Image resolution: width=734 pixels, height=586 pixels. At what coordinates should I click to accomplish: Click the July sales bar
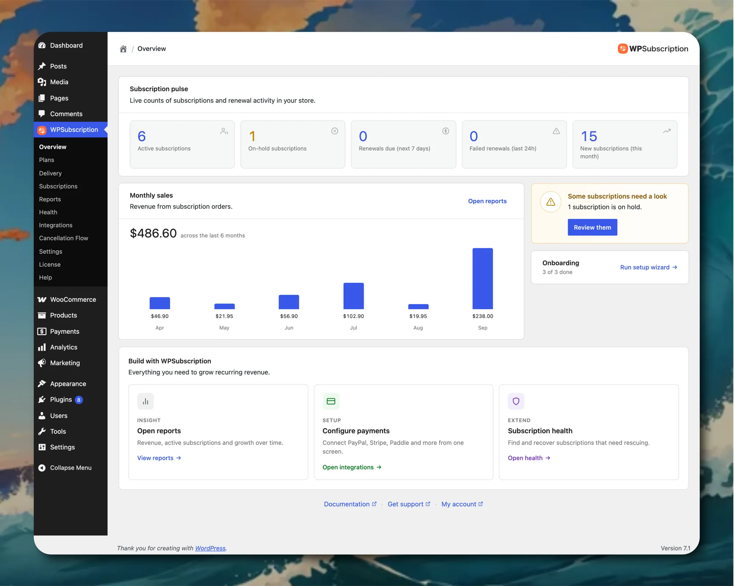(353, 296)
